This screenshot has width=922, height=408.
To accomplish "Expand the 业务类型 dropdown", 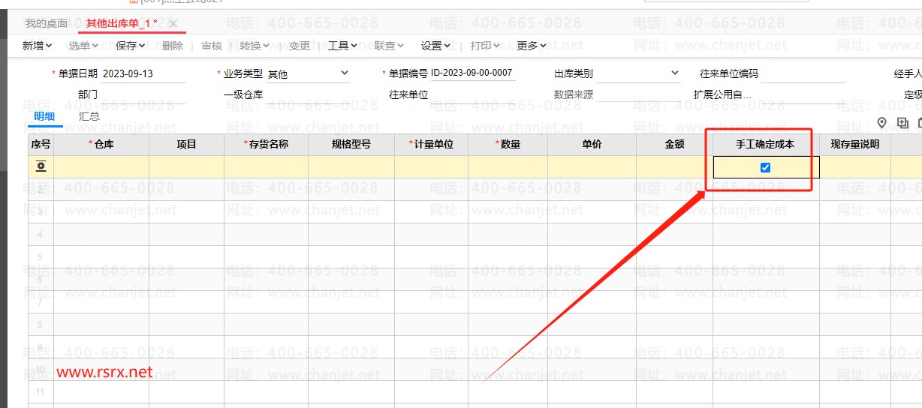I will point(345,73).
